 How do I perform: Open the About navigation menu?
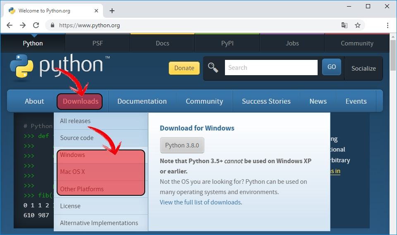[34, 101]
